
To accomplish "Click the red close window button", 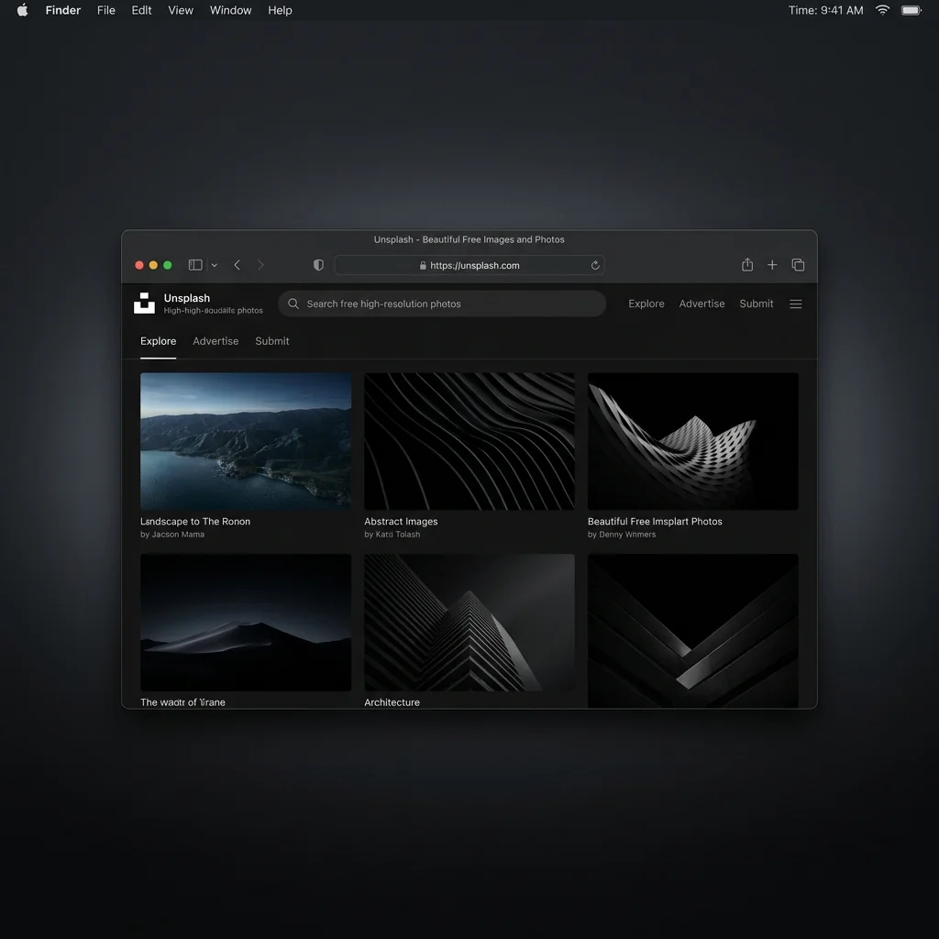I will (x=139, y=265).
